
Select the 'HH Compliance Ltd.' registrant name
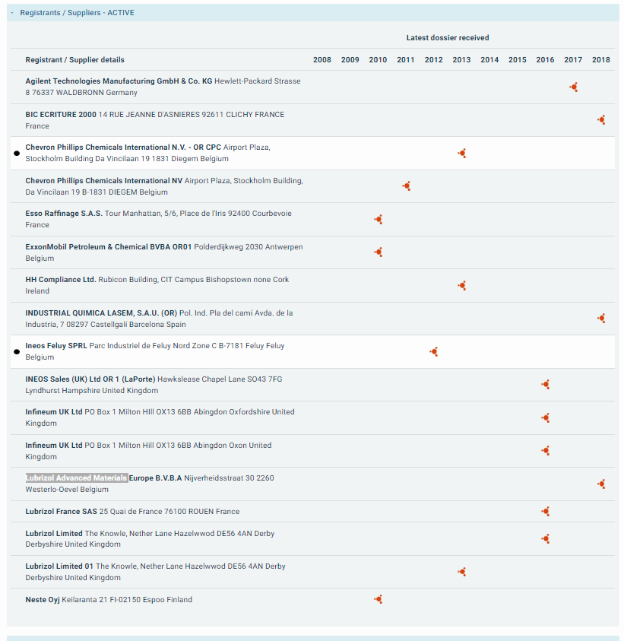coord(61,280)
